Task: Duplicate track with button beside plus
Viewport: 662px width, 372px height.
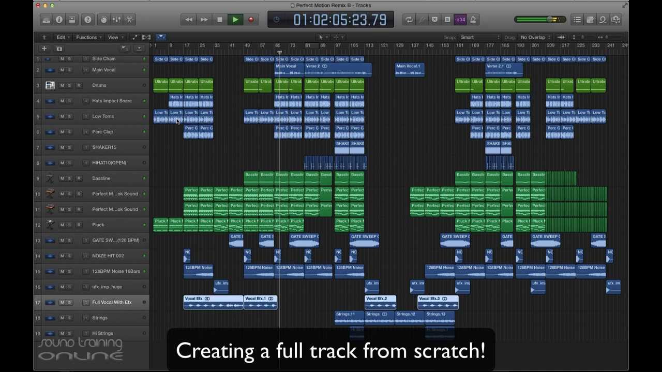Action: (x=59, y=49)
